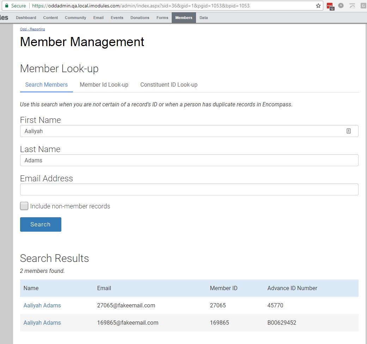This screenshot has width=367, height=344.
Task: Click the Member Look-up heading
Action: point(59,69)
